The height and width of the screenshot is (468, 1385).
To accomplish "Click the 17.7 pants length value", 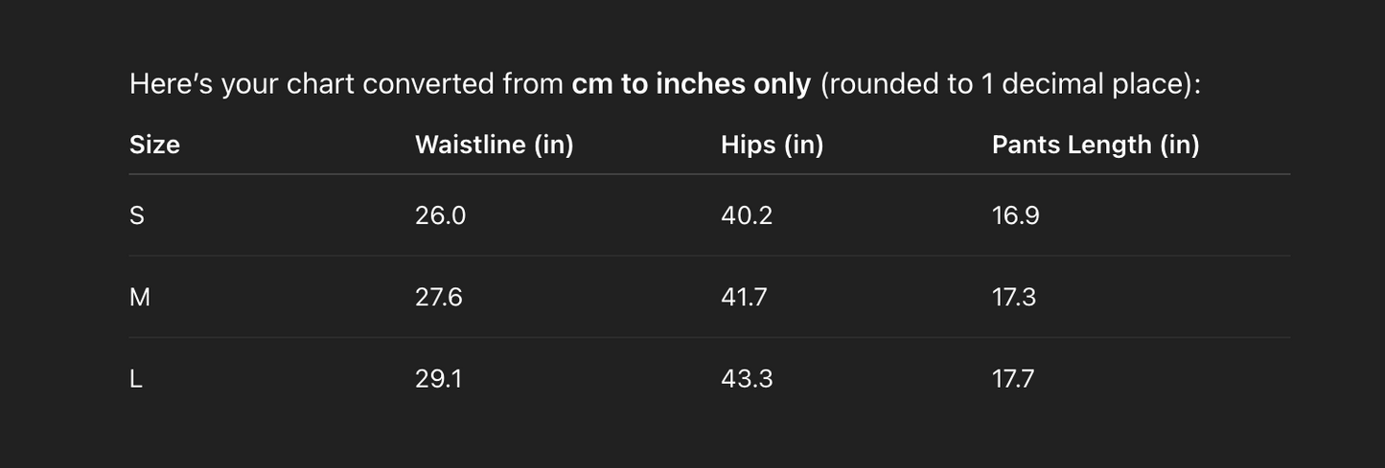I will tap(1012, 379).
